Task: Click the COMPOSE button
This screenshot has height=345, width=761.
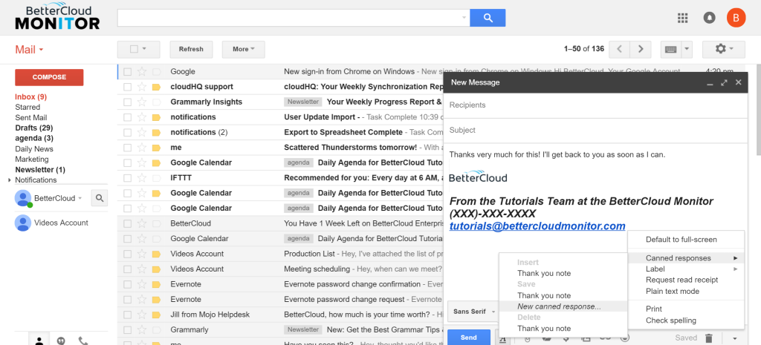Action: [49, 77]
